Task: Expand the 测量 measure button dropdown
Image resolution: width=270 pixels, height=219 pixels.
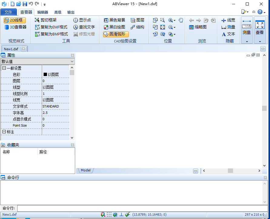Action: [247, 41]
